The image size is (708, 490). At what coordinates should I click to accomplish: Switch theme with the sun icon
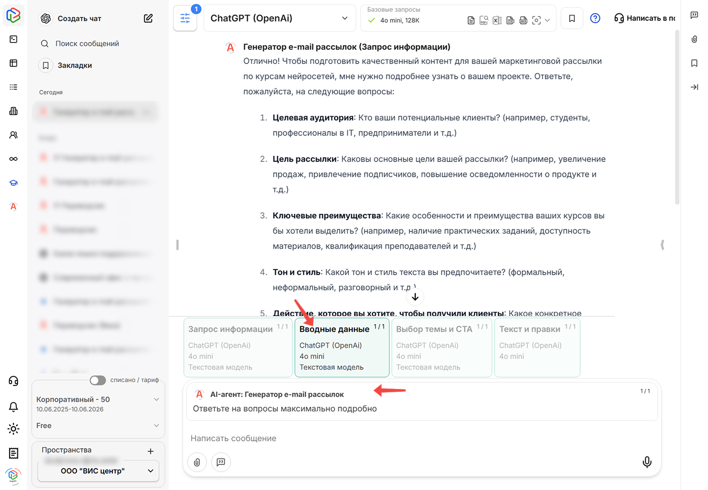[14, 429]
